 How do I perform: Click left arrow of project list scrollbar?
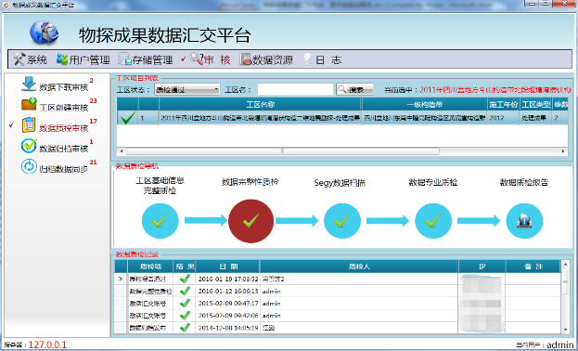(121, 151)
